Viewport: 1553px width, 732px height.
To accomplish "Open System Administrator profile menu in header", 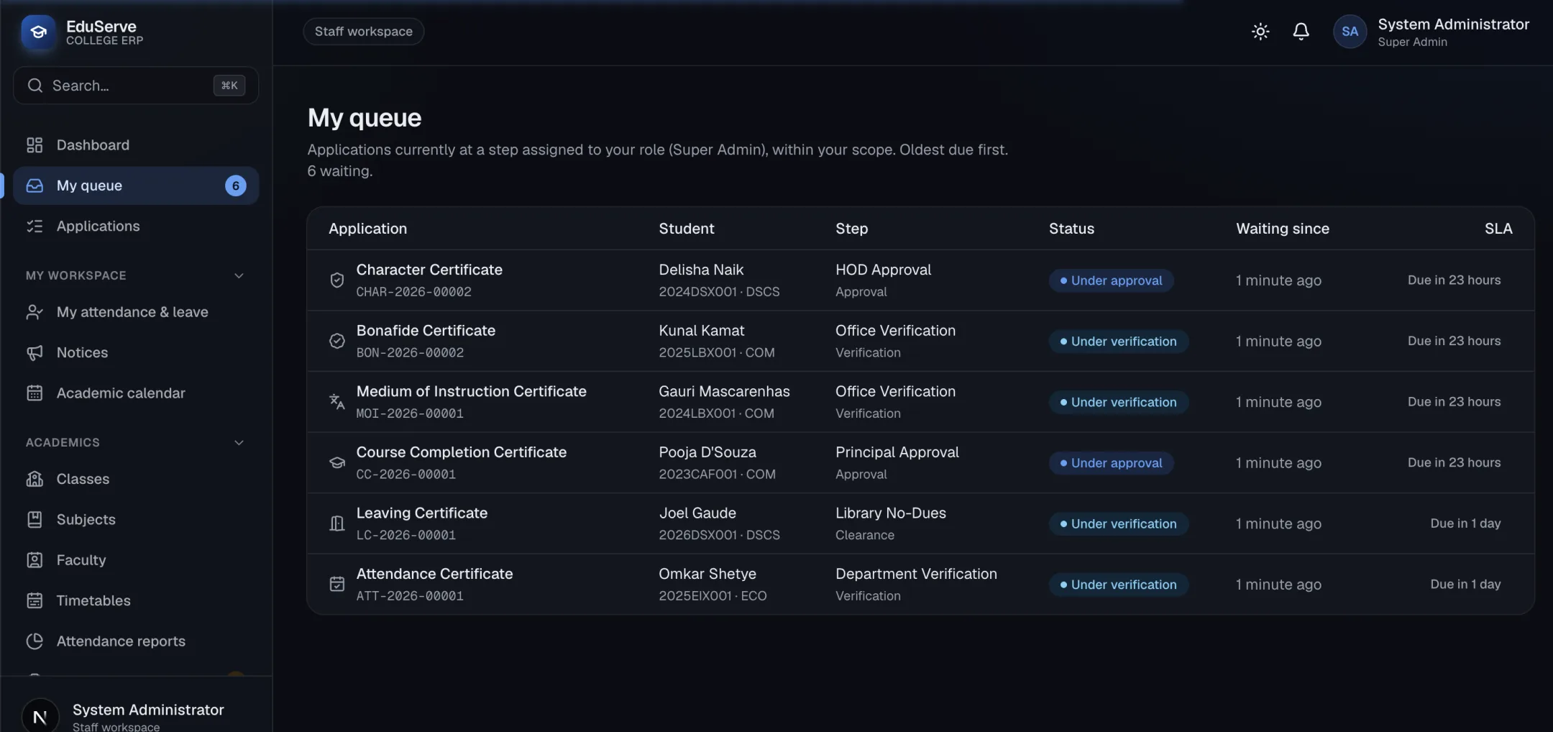I will tap(1431, 32).
